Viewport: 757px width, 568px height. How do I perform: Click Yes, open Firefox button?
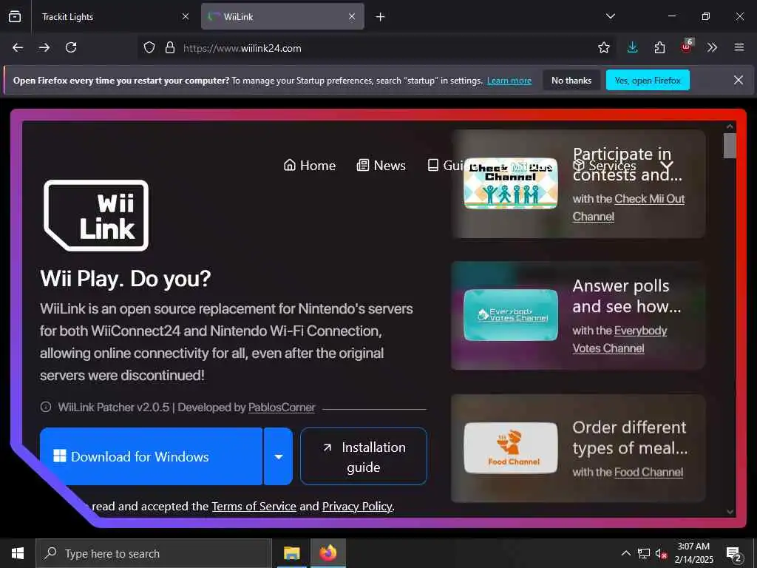tap(648, 80)
